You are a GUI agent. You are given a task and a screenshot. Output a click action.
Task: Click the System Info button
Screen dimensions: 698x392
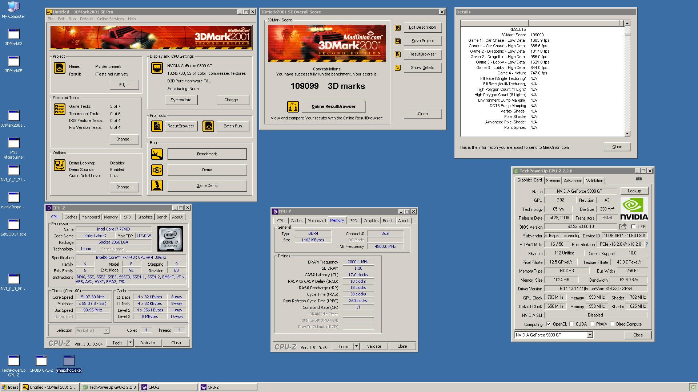181,100
